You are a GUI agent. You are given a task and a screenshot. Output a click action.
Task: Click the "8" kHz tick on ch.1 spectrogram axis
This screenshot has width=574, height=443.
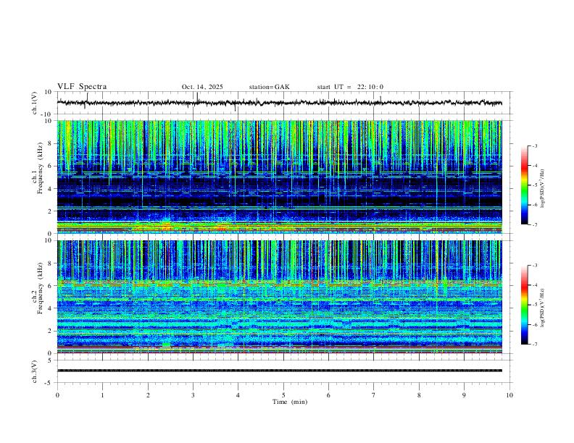[51, 143]
